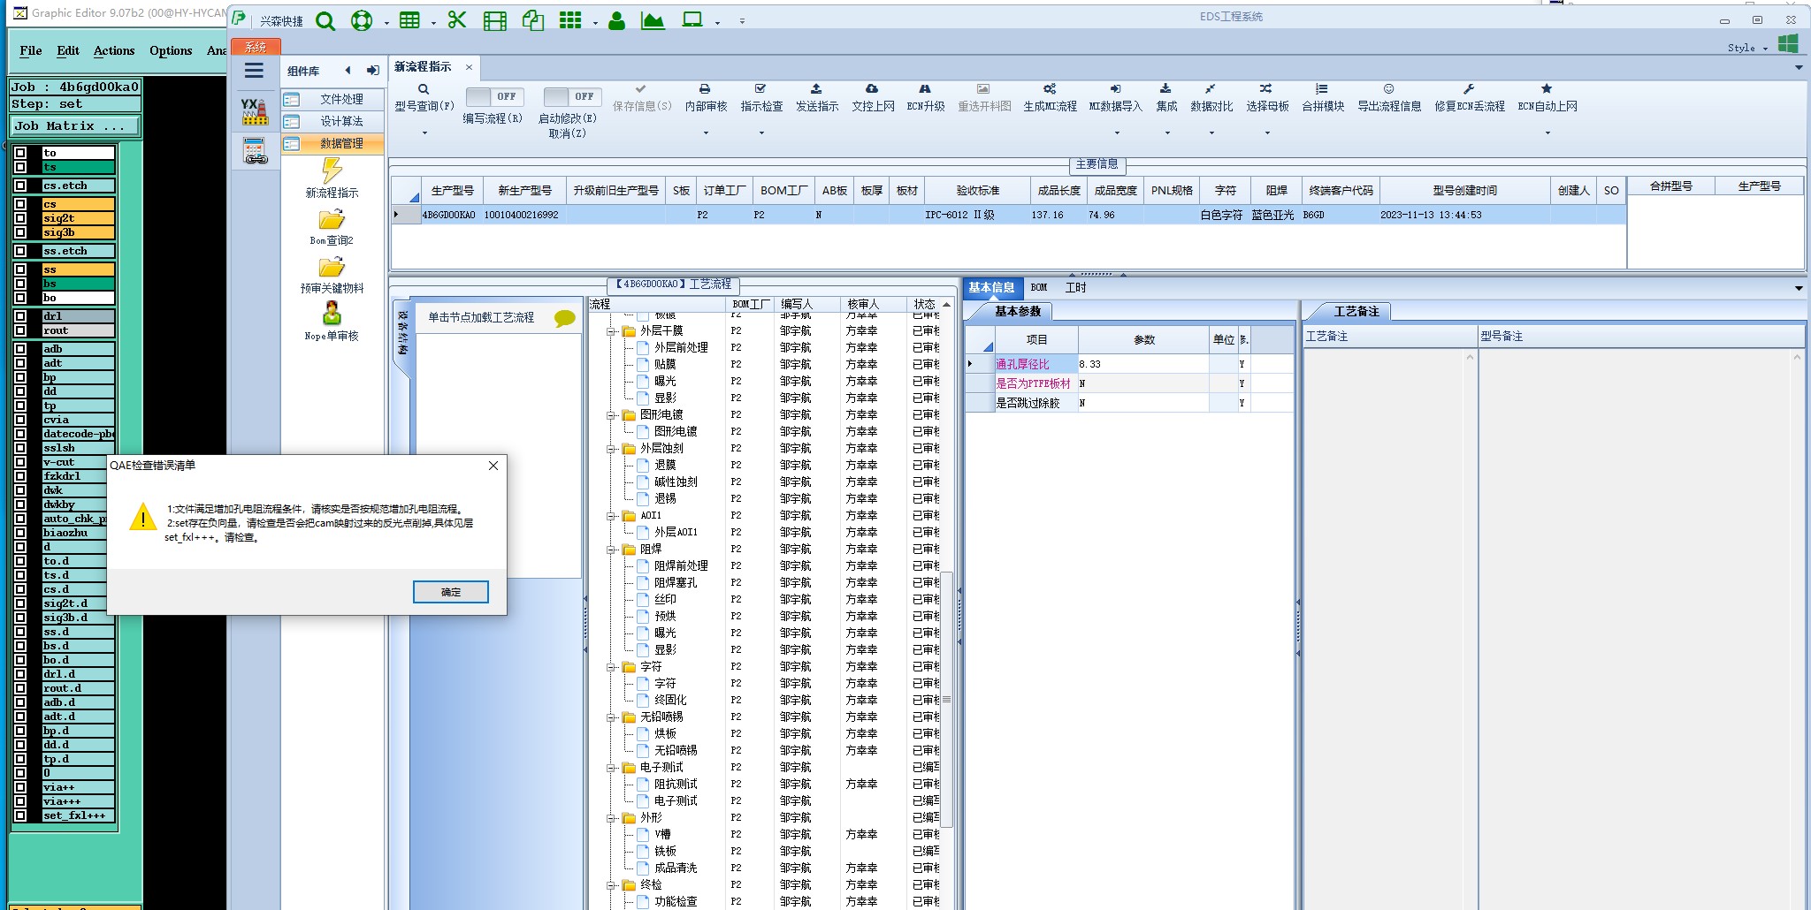Click the YX factory sidebar icon
The width and height of the screenshot is (1811, 910).
(x=255, y=111)
